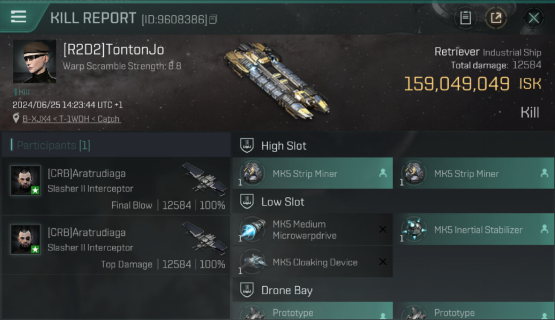Open TontonJo's character portrait
This screenshot has height=320, width=555.
pyautogui.click(x=35, y=61)
